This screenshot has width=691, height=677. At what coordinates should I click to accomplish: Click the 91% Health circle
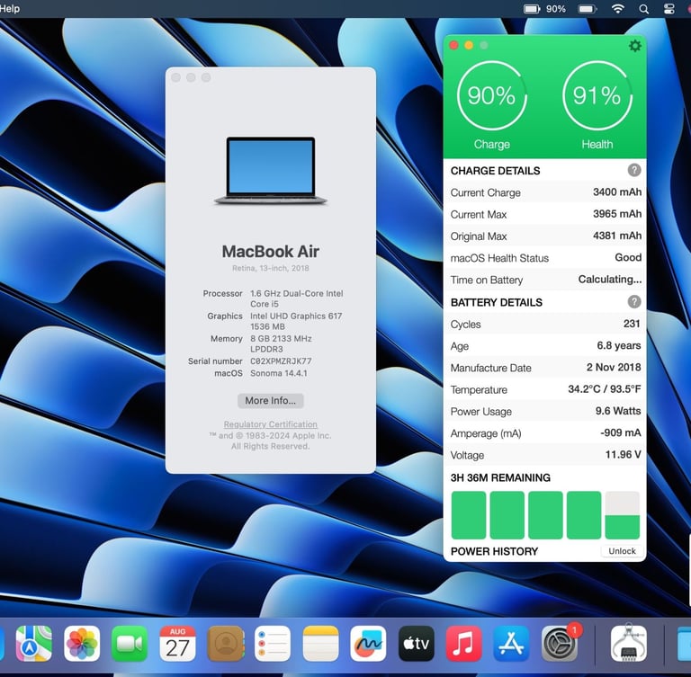pyautogui.click(x=597, y=95)
